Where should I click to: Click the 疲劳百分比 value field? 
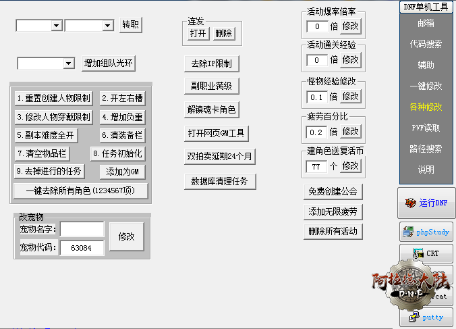pyautogui.click(x=317, y=131)
